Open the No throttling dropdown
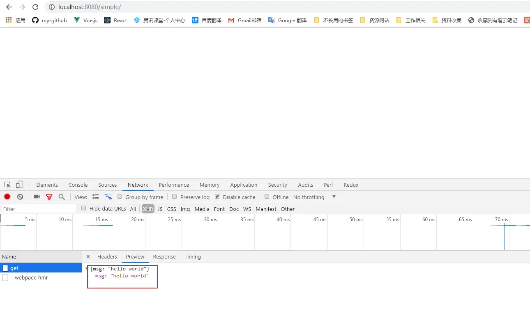530x325 pixels. click(315, 197)
